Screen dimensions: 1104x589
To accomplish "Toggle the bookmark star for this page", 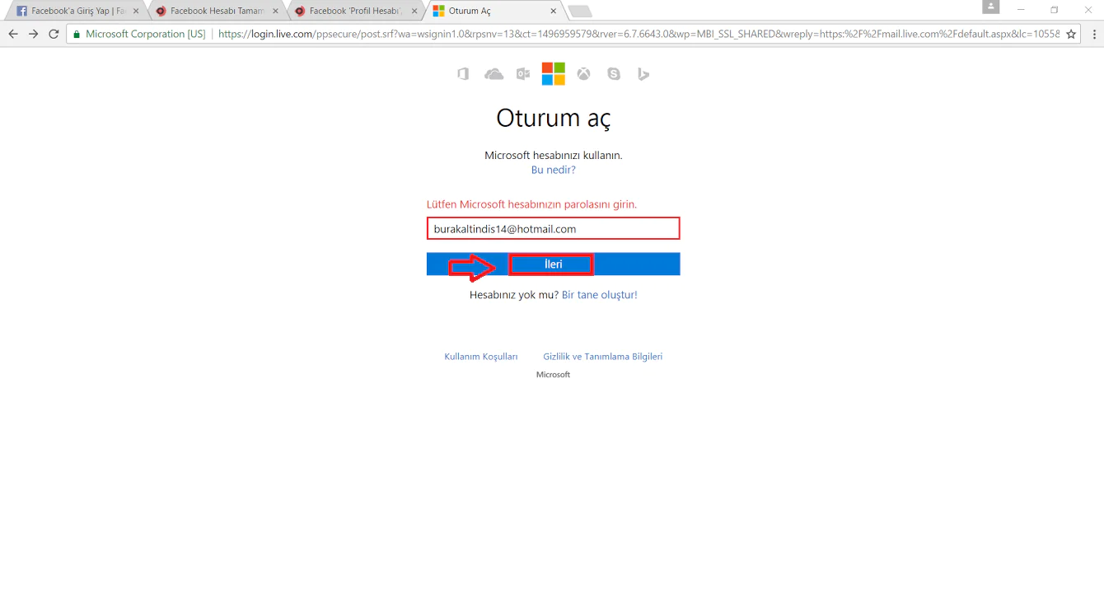I will [x=1072, y=34].
